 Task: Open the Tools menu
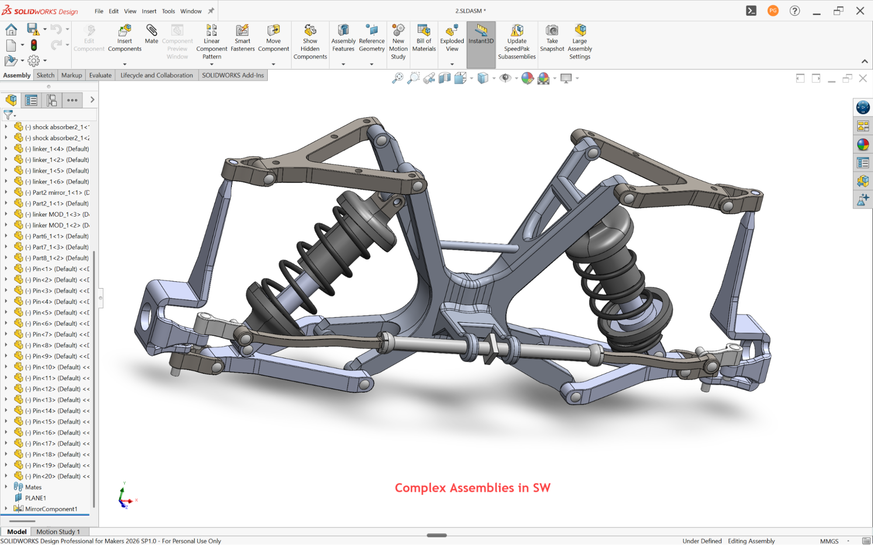(168, 11)
